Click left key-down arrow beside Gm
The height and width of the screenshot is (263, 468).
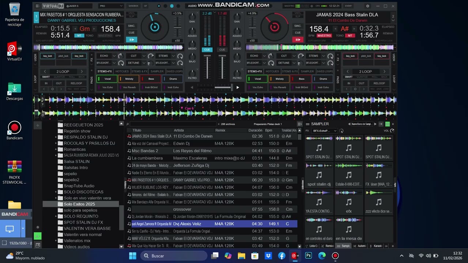[76, 29]
